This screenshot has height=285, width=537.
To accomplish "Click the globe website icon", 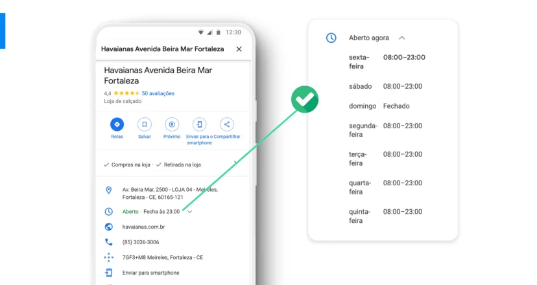I will [108, 227].
